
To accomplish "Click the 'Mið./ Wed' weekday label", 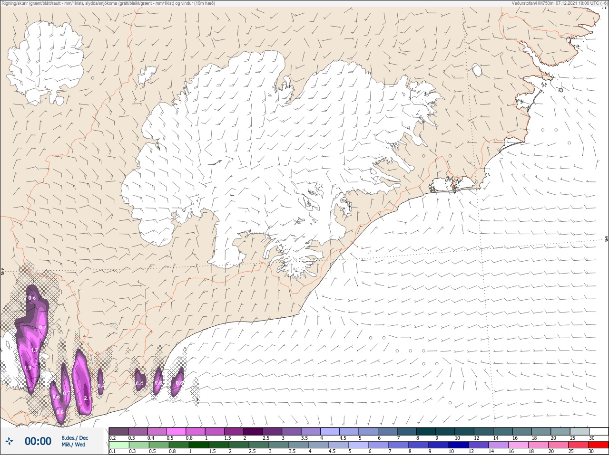I will pyautogui.click(x=74, y=445).
